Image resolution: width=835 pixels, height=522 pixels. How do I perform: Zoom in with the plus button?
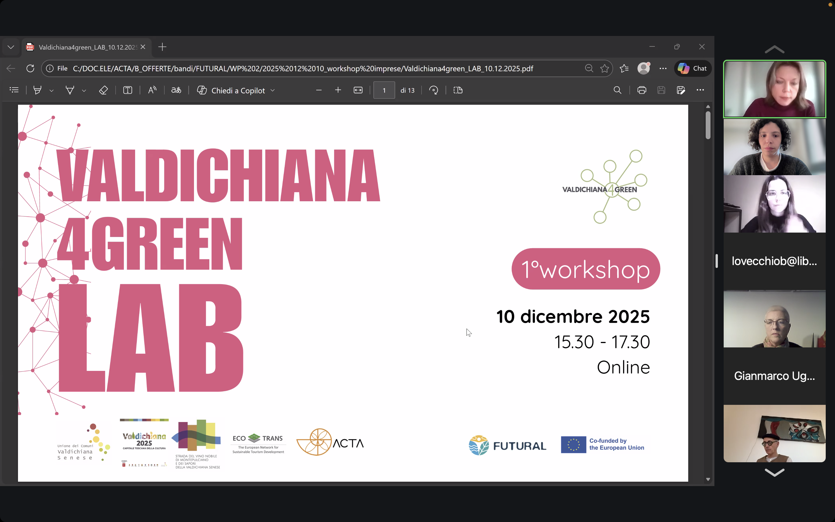[x=338, y=90]
